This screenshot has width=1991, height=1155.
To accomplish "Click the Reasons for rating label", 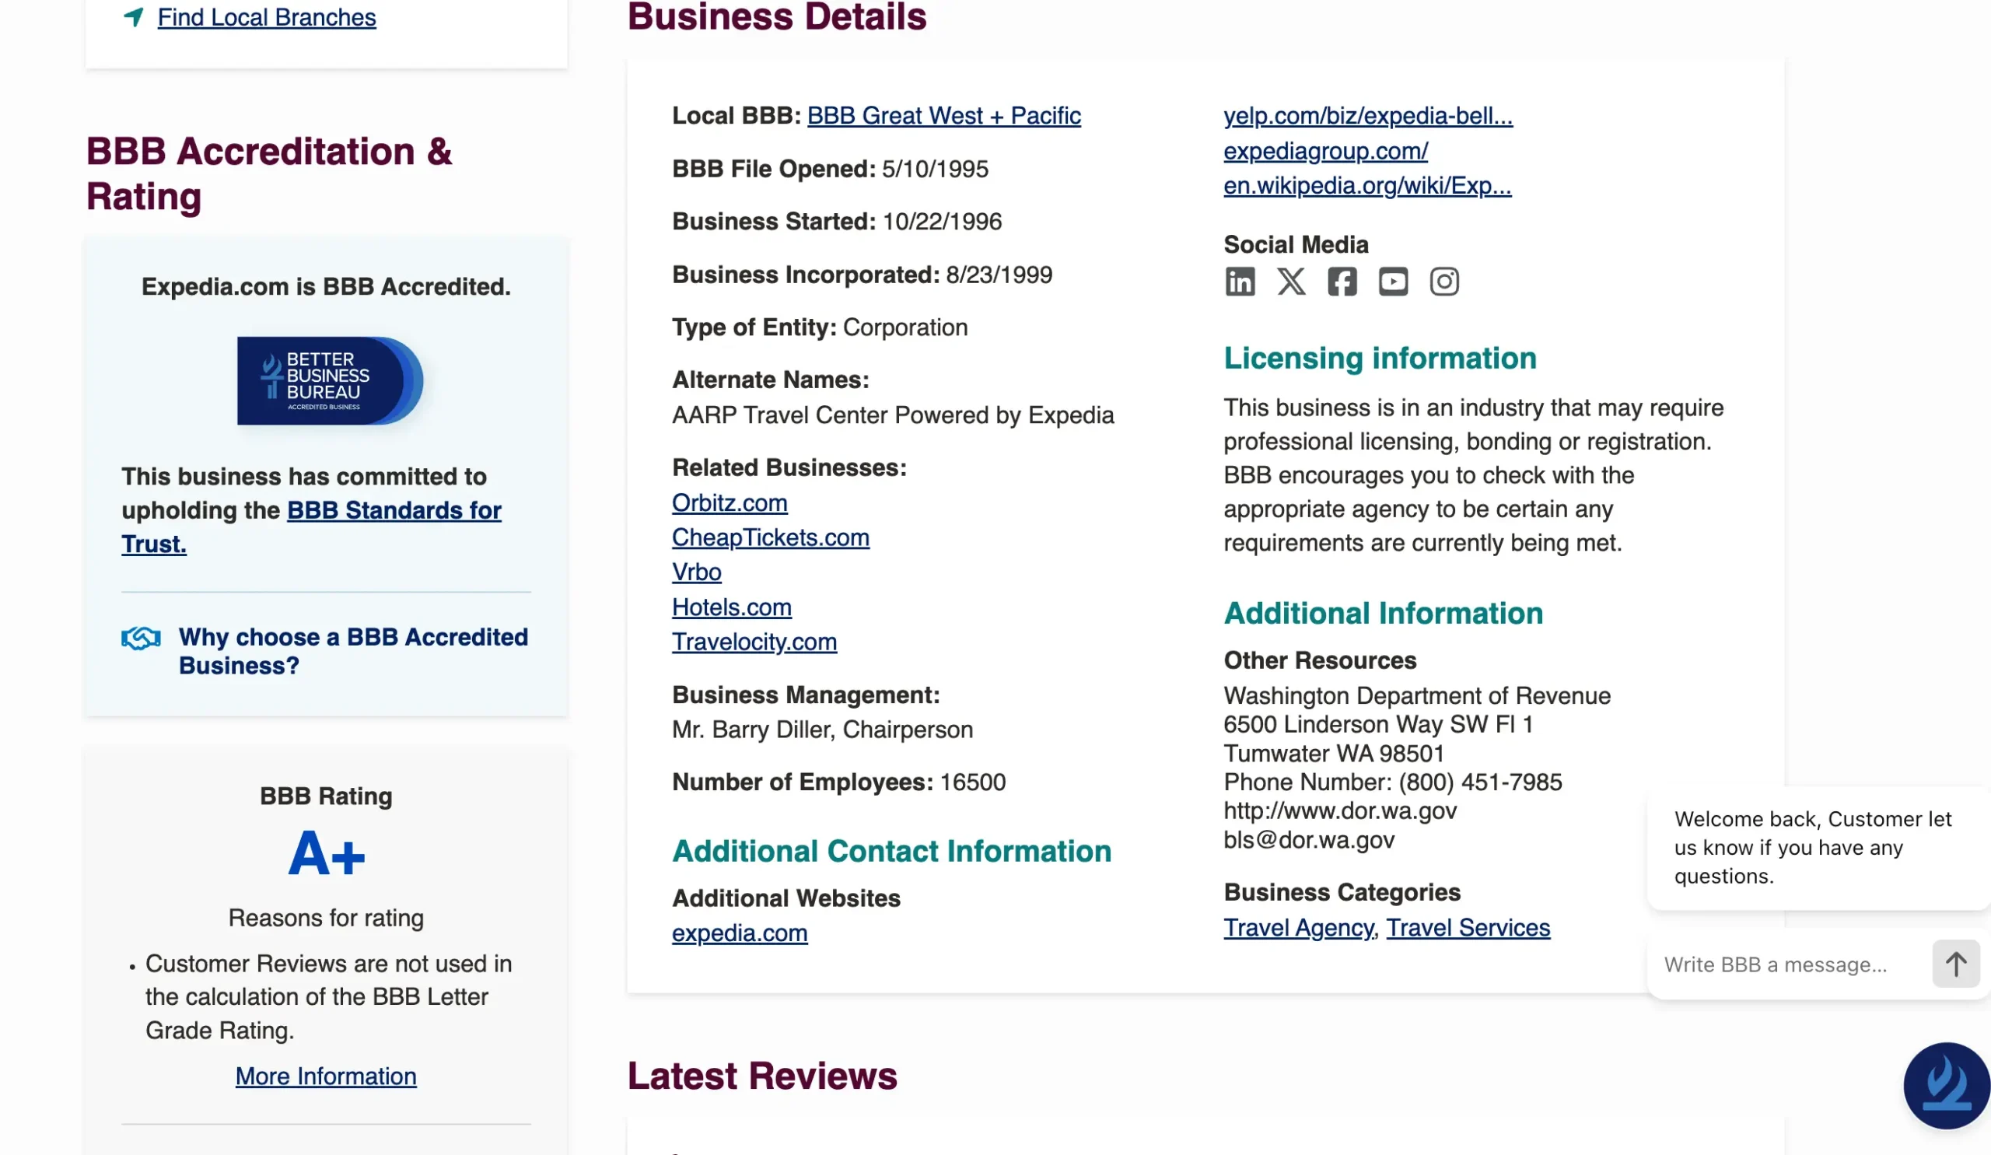I will point(327,918).
